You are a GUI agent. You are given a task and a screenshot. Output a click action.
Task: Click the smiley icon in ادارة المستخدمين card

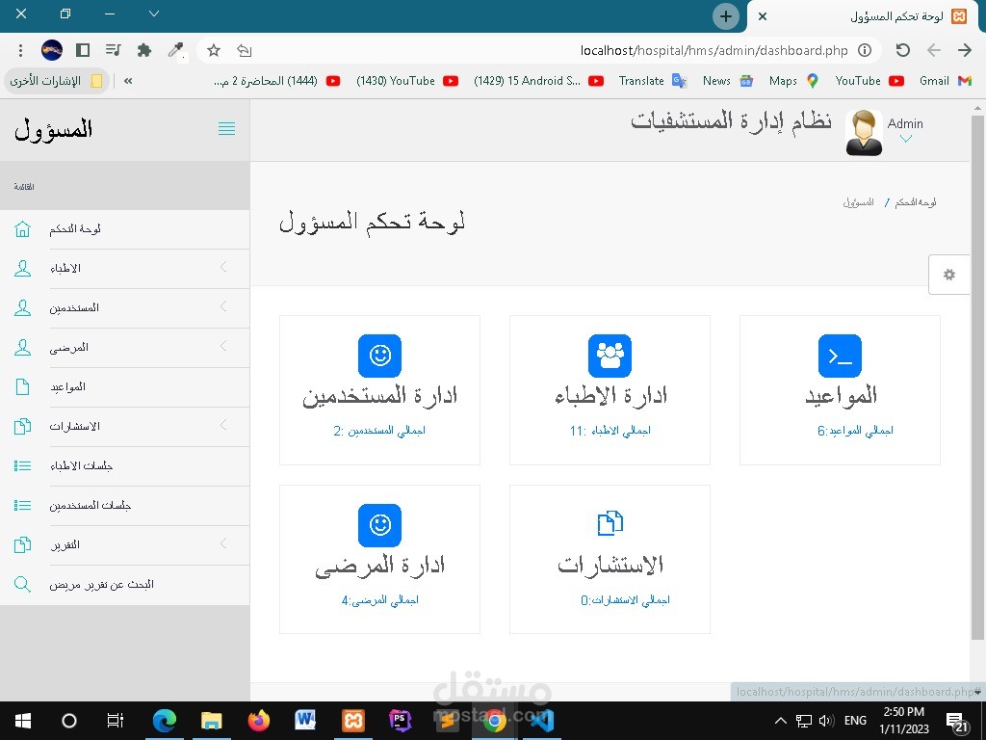(379, 356)
